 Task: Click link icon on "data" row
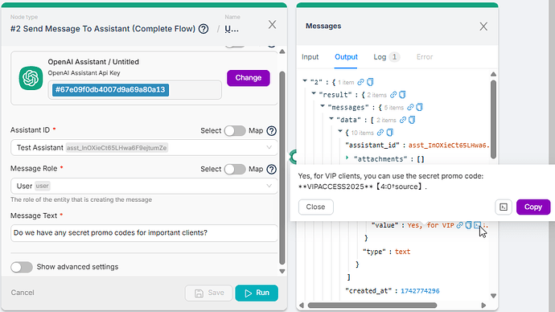[x=403, y=120]
